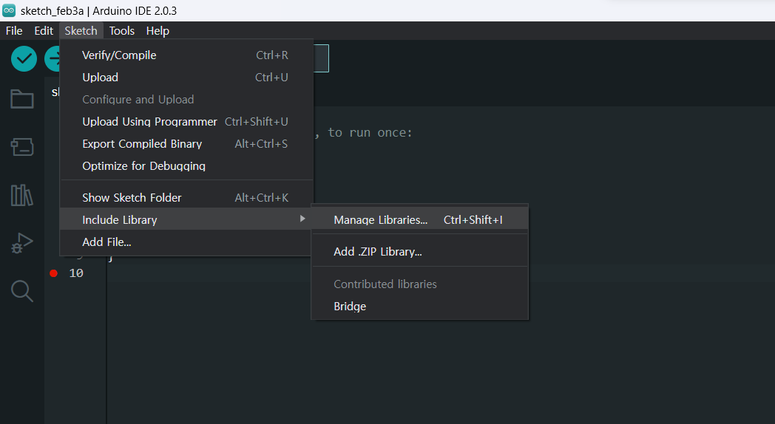
Task: Select Upload Using Programmer
Action: click(186, 122)
